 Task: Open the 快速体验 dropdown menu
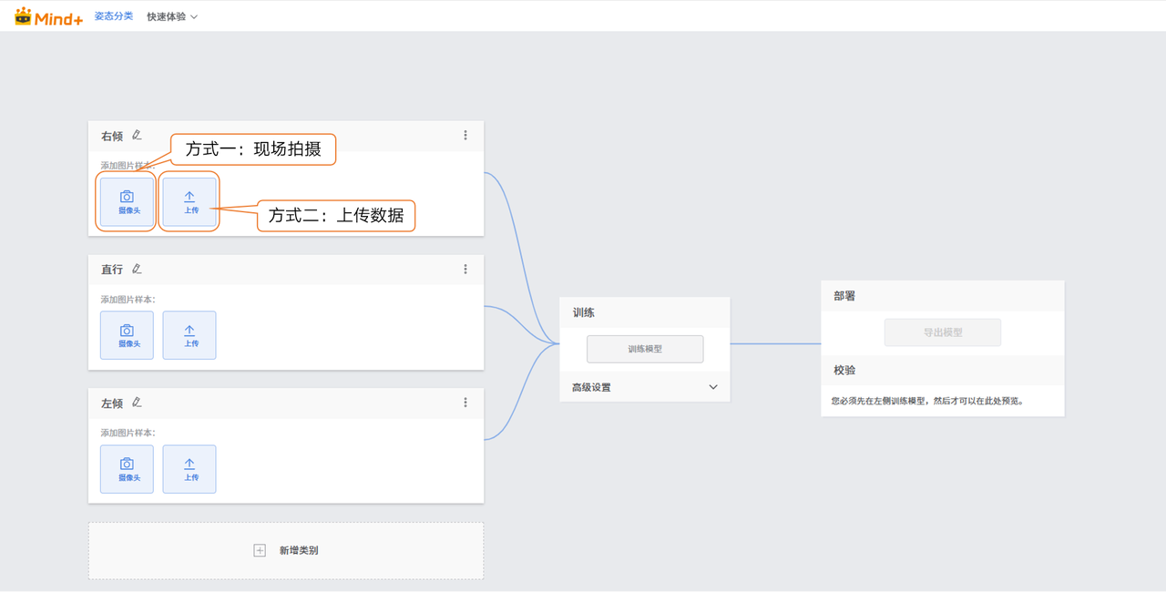click(172, 16)
